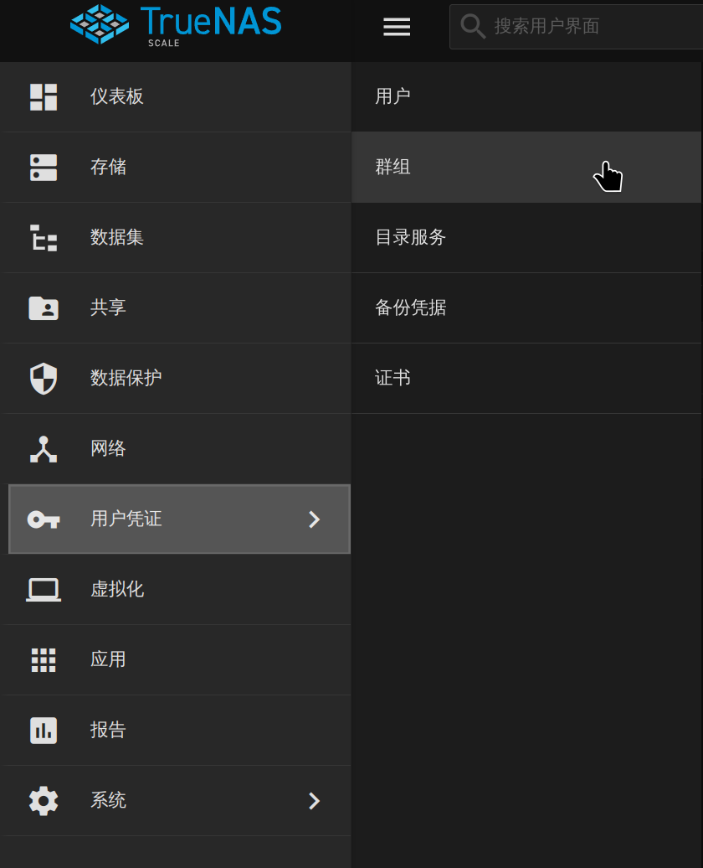Click the TrueNAS SCALE logo
This screenshot has height=868, width=703.
pyautogui.click(x=176, y=25)
